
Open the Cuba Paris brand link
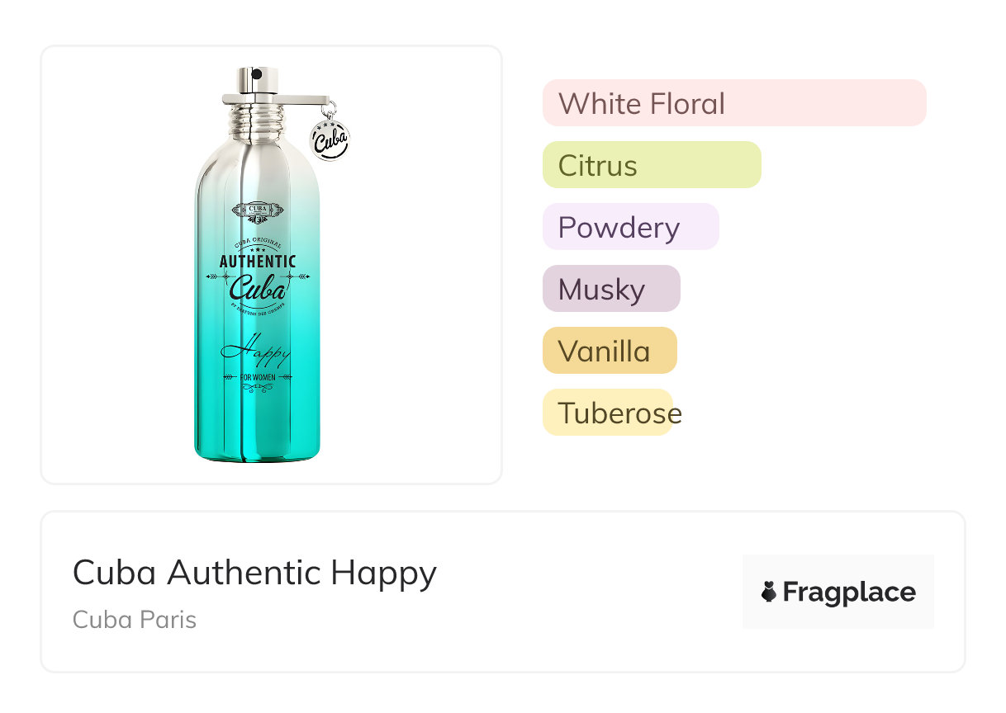coord(135,620)
